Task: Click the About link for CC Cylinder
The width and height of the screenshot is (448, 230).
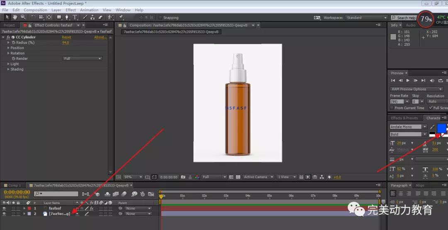Action: click(x=100, y=37)
